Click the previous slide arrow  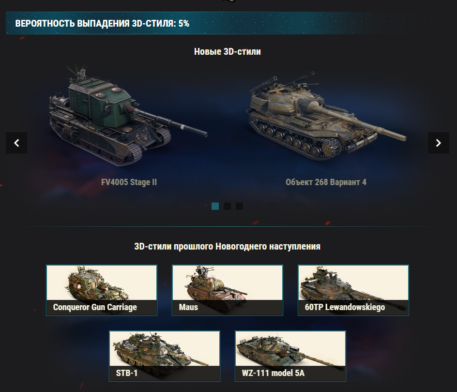click(16, 143)
